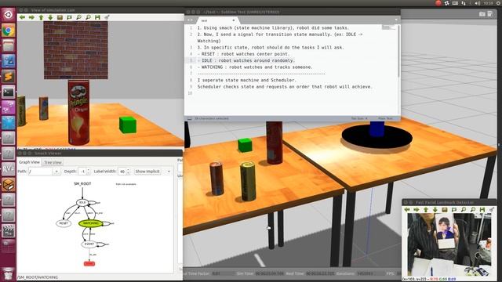Fit image to window in simulation cam toolbar
502x282 pixels.
69,17
